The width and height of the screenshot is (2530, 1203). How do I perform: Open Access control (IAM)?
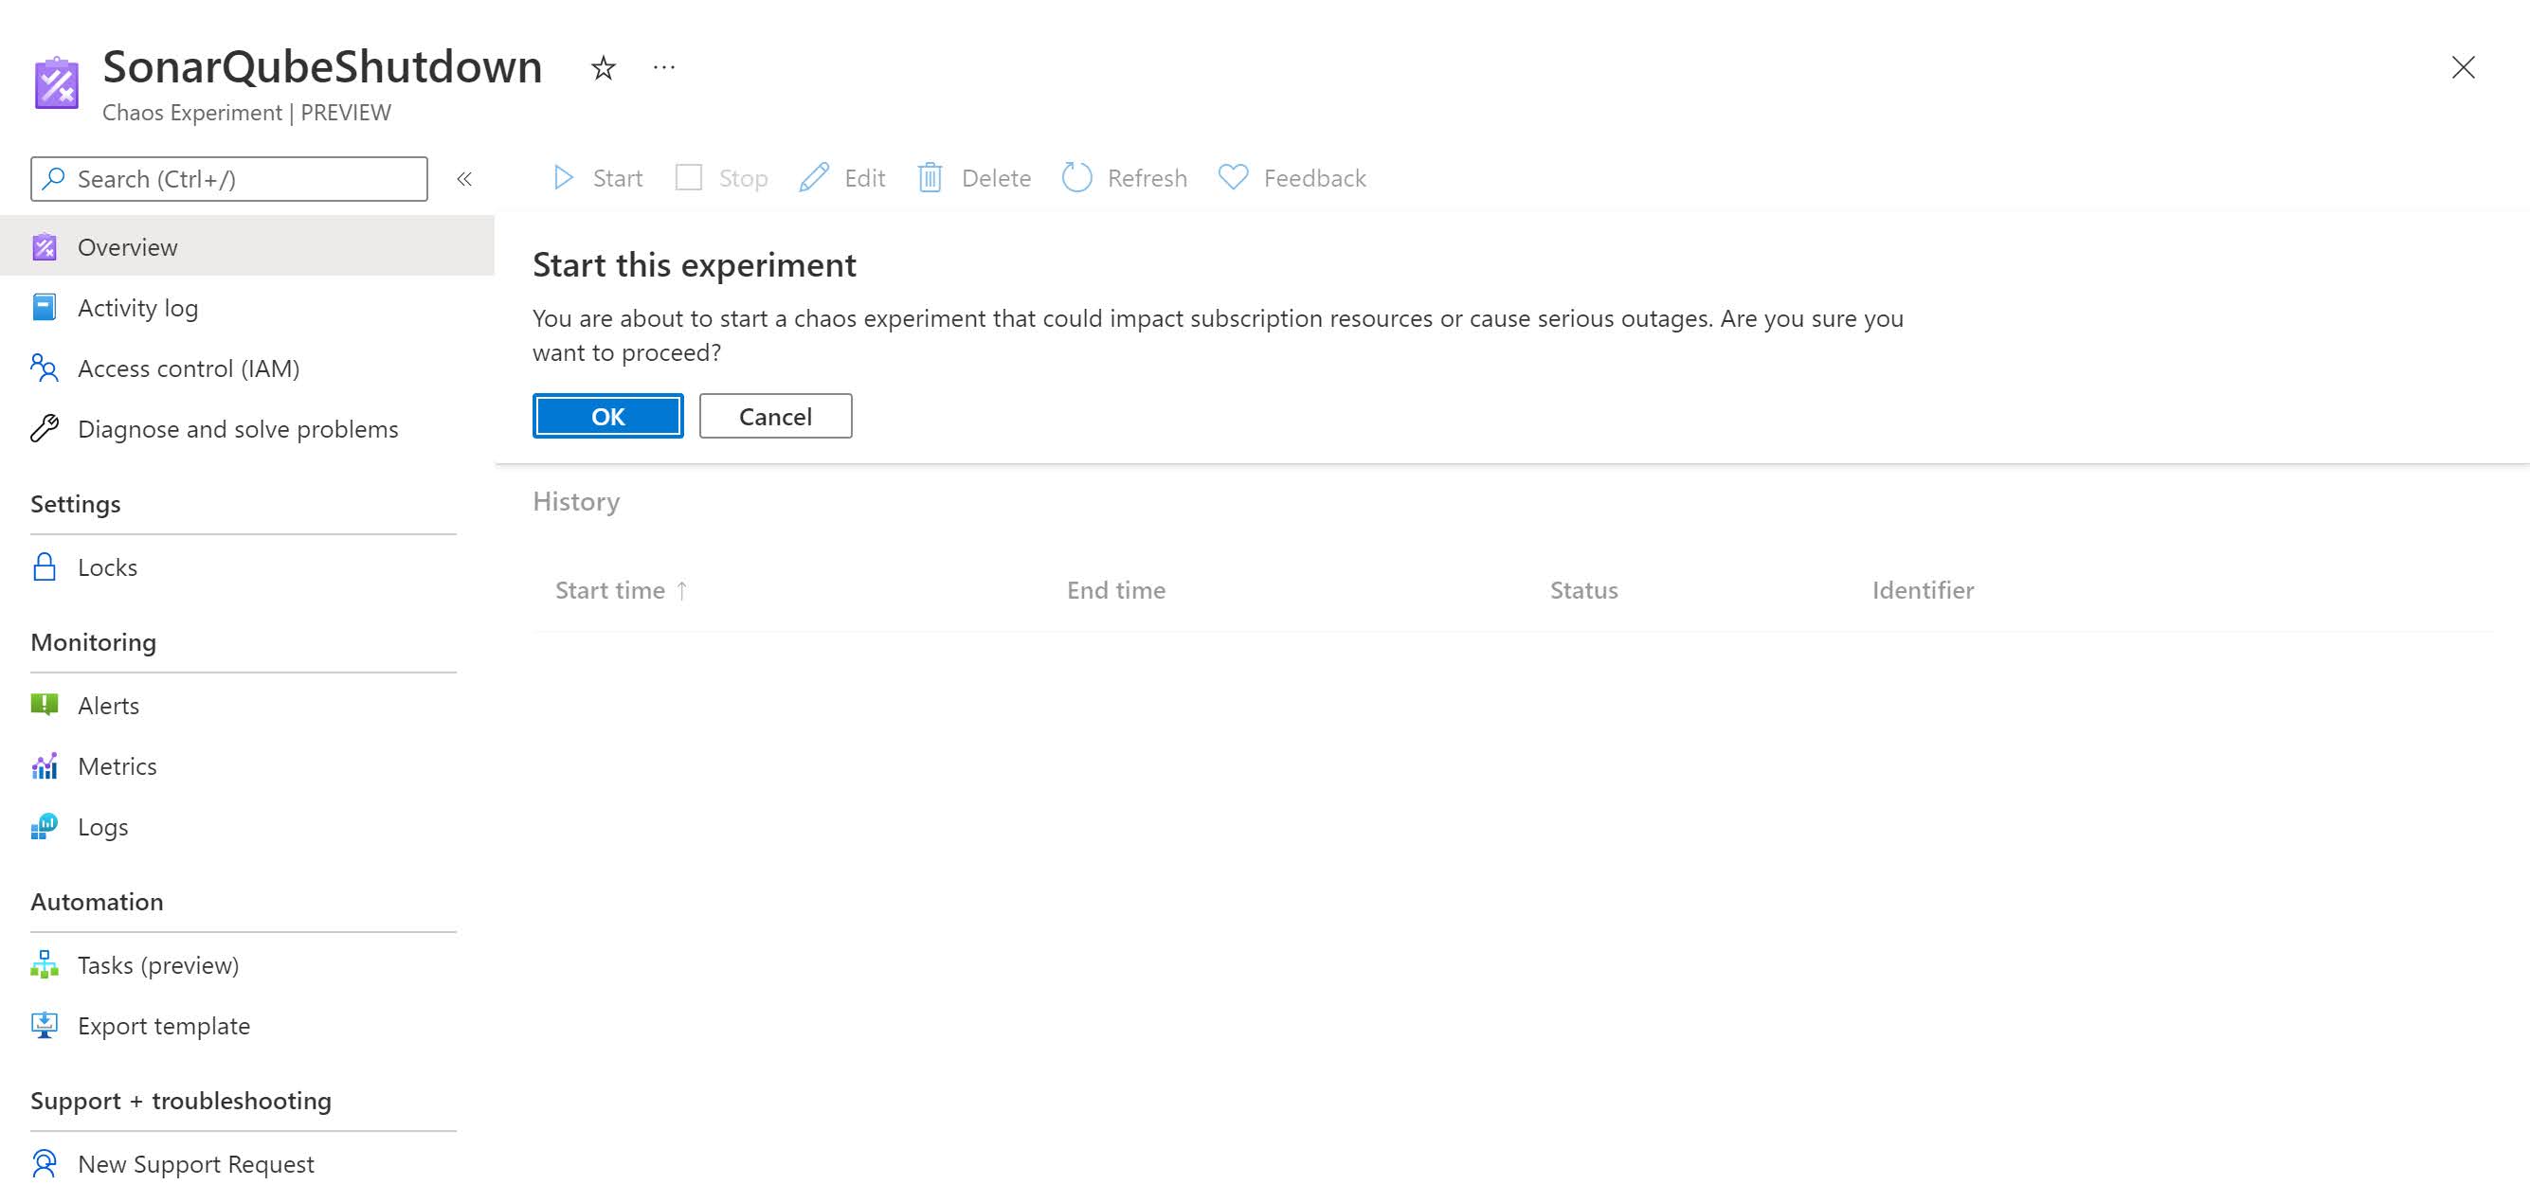189,369
